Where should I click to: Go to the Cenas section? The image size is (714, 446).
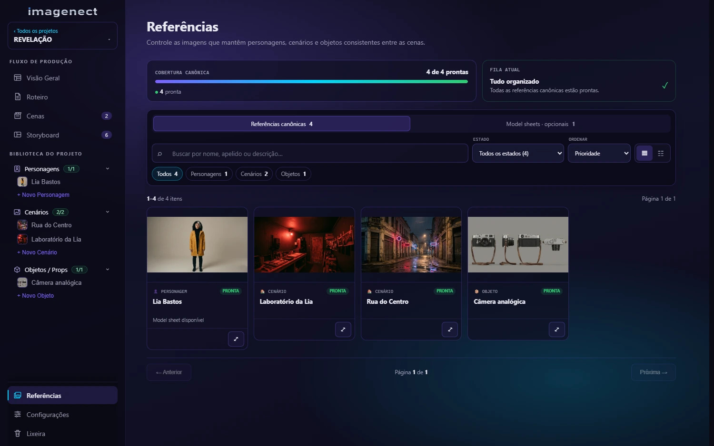(x=62, y=116)
